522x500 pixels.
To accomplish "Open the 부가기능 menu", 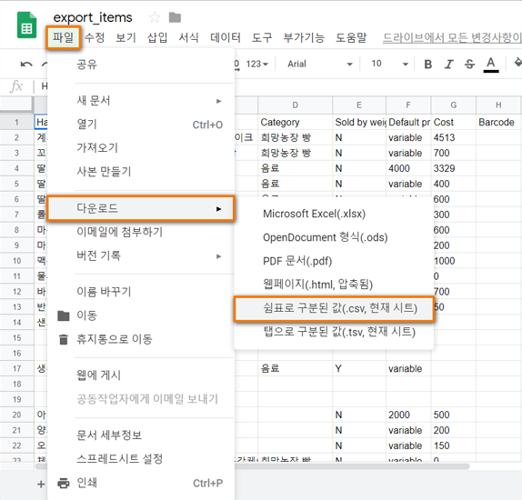I will click(x=304, y=37).
